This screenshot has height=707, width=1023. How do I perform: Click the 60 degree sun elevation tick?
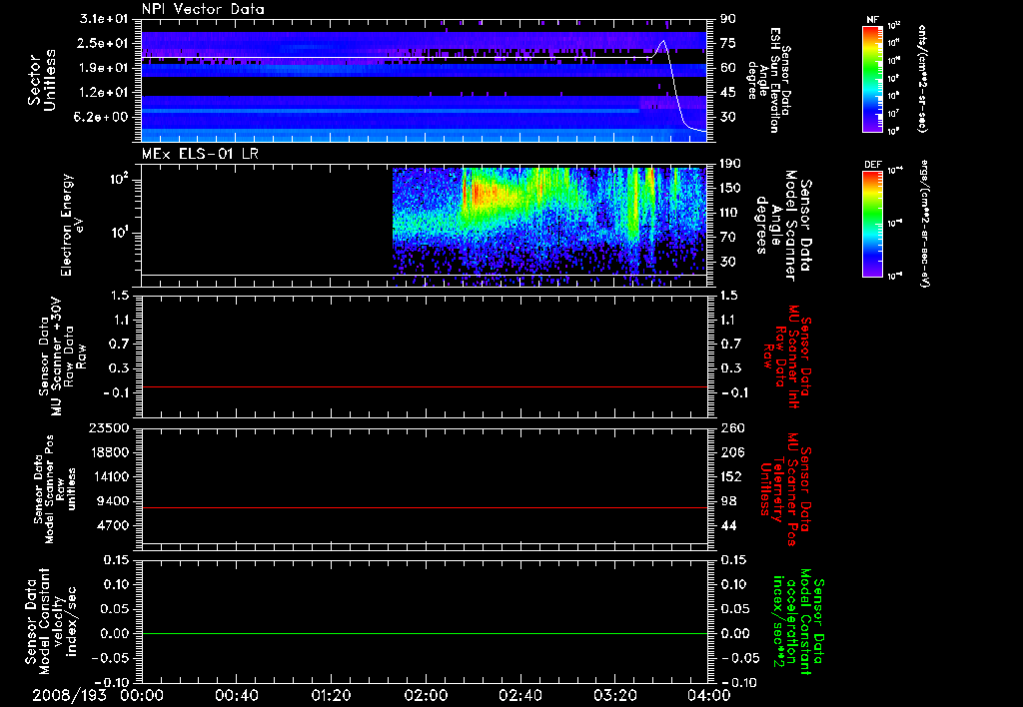(x=728, y=68)
